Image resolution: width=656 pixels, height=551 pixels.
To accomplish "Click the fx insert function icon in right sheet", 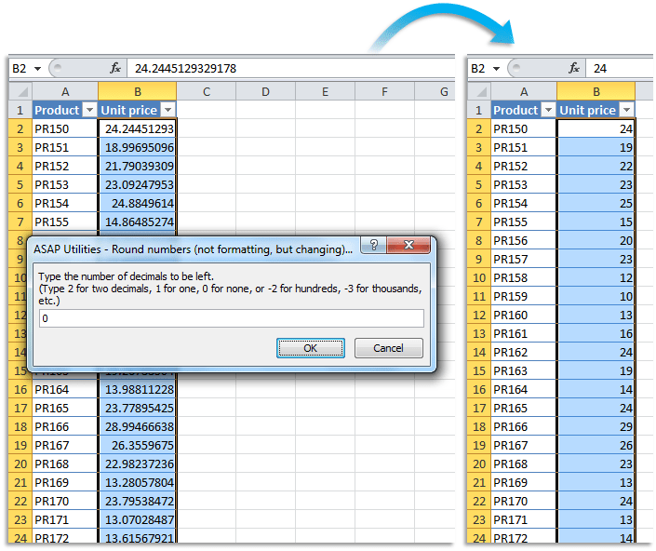I will click(574, 68).
